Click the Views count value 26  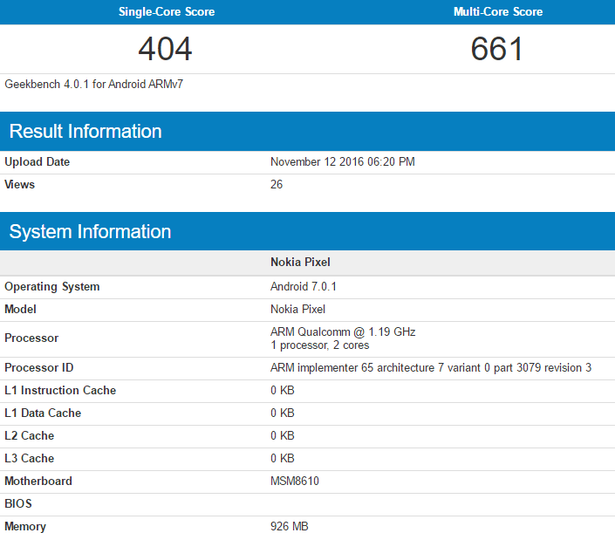click(x=277, y=185)
